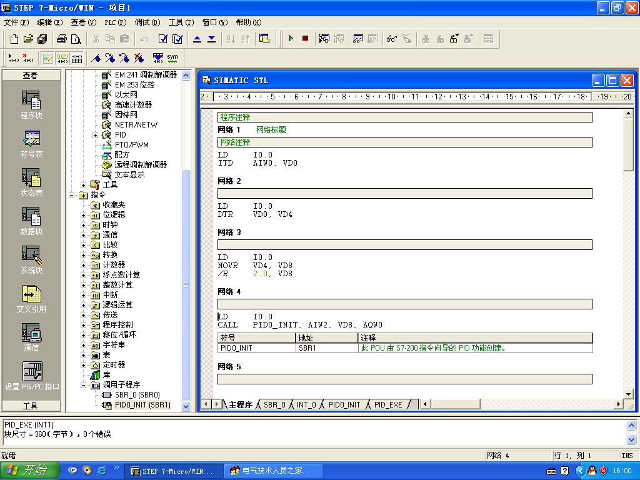Open the 文件(F) menu
The width and height of the screenshot is (640, 480).
[x=16, y=22]
